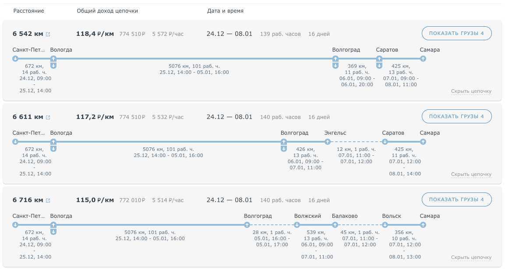Click the Общий доход цепочки column header

107,11
